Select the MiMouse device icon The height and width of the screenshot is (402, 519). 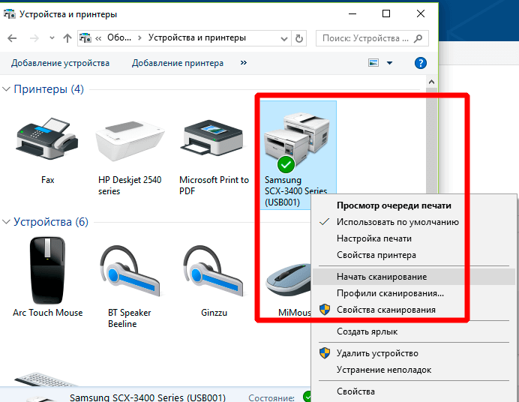point(289,280)
